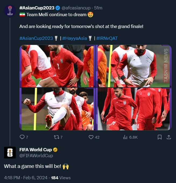Bookmark the AsianCup2023 tweet
This screenshot has height=183, width=176.
point(159,137)
